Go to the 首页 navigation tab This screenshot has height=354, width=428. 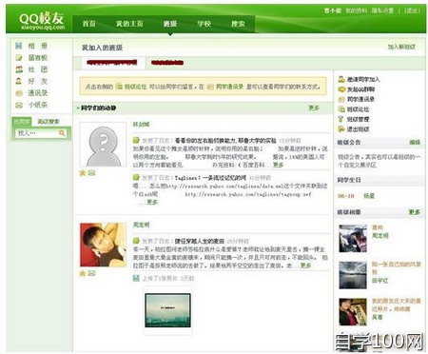point(89,24)
